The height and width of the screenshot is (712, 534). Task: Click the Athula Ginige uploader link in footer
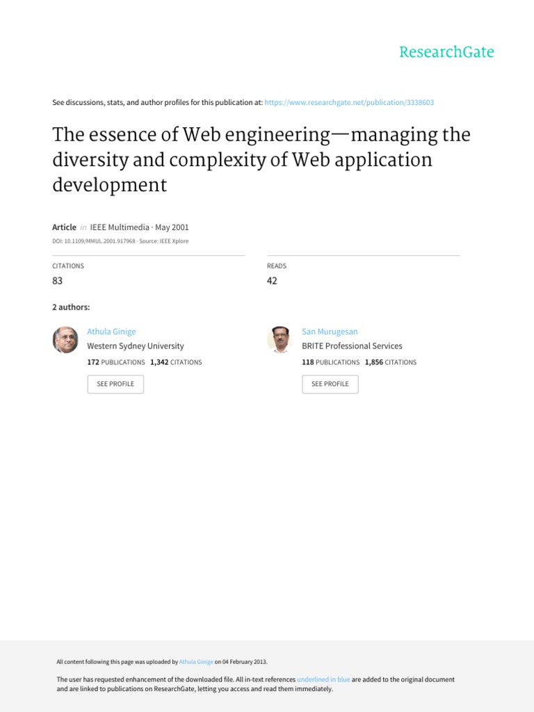tap(196, 662)
